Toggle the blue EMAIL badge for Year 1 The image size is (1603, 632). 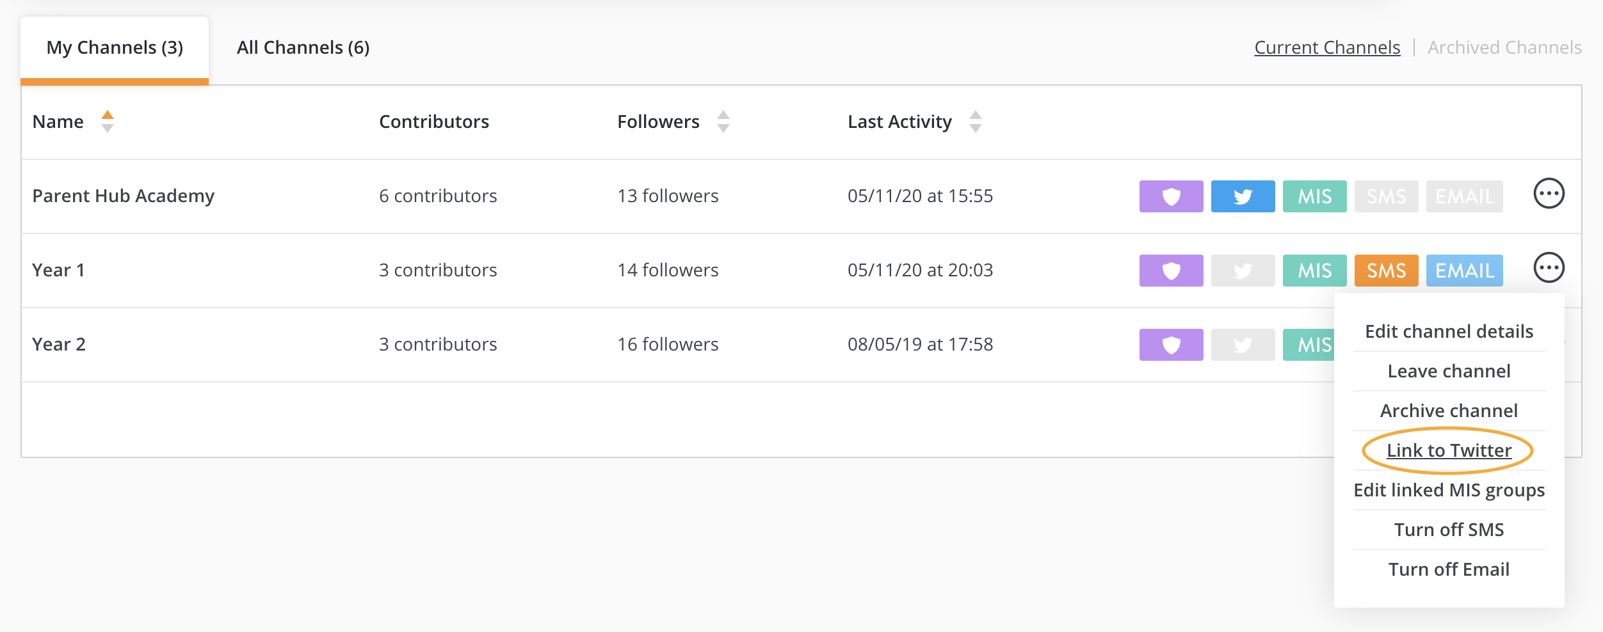click(1464, 271)
